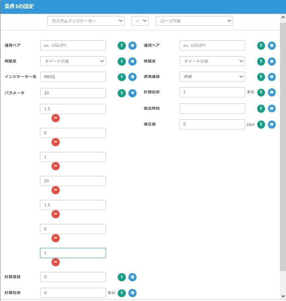Click blue gear icon for インジケーター名
The image size is (286, 301).
pyautogui.click(x=132, y=77)
